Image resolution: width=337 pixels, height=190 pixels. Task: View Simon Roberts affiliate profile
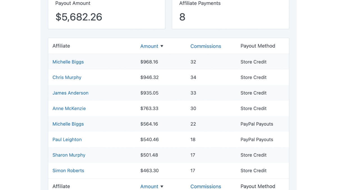tap(68, 171)
